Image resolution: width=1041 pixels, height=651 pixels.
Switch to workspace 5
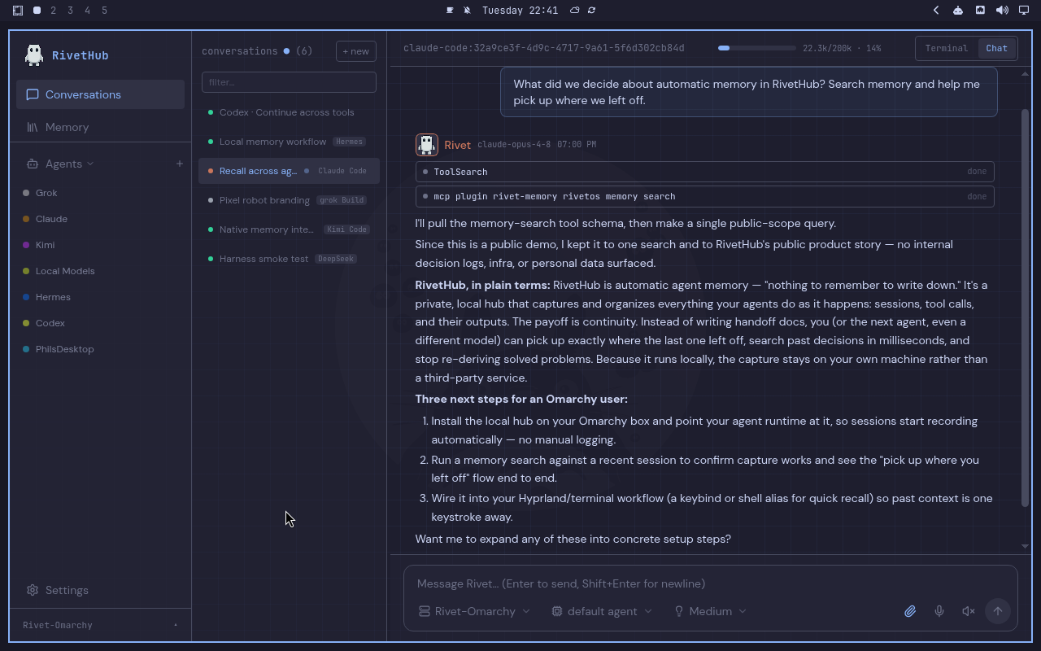coord(105,11)
